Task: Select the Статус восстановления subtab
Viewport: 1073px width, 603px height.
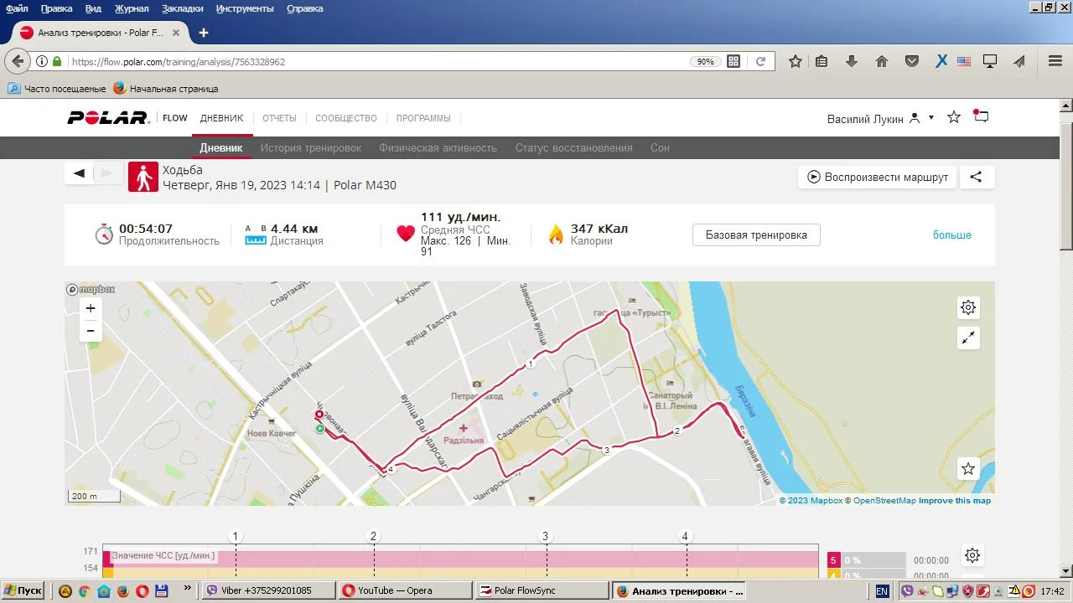Action: (x=574, y=147)
